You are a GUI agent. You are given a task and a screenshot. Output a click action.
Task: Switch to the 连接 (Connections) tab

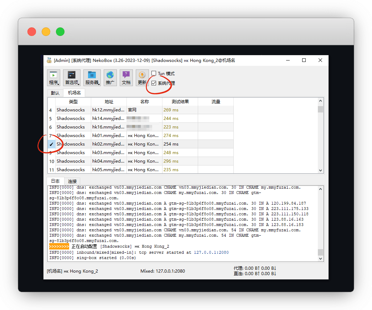tap(72, 181)
